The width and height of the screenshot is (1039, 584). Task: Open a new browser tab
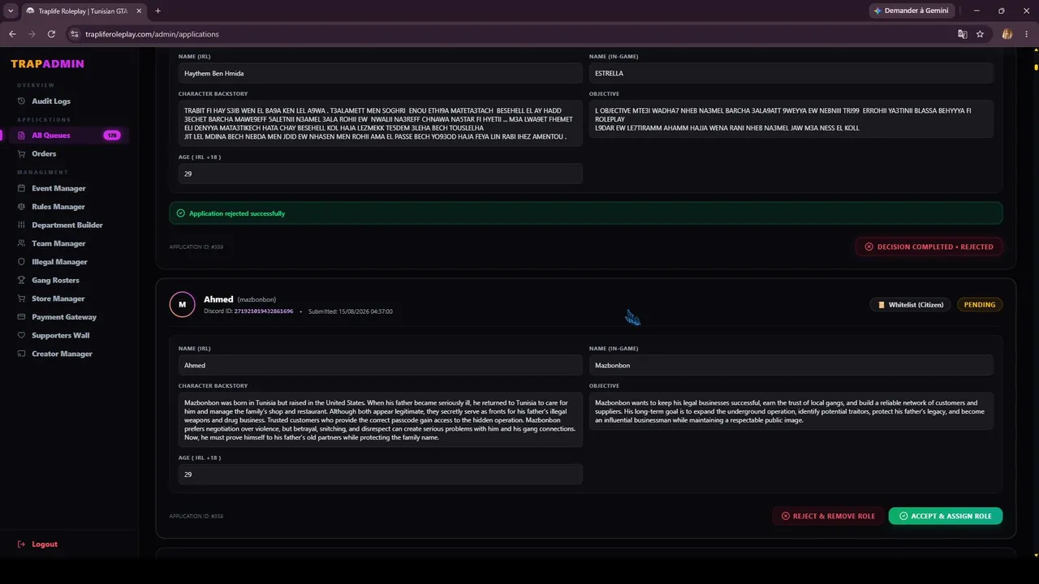pyautogui.click(x=157, y=11)
